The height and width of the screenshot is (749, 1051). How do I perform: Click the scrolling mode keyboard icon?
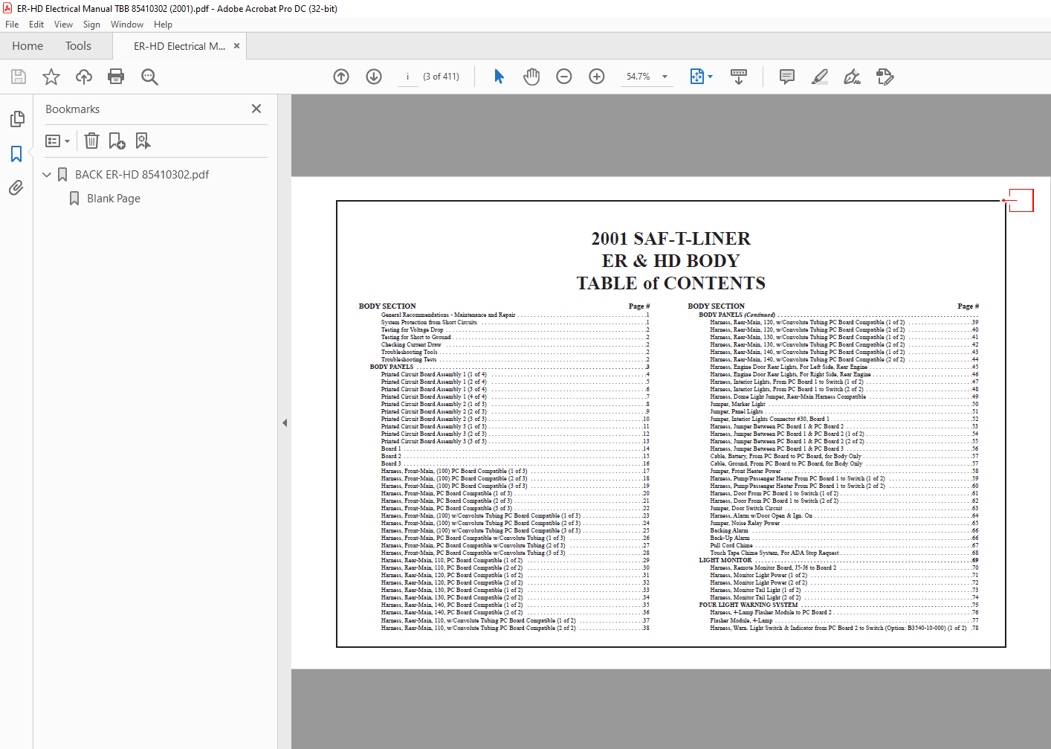pyautogui.click(x=739, y=77)
